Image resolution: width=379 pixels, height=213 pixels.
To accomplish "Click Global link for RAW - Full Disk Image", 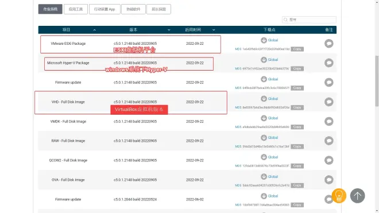I will 273,138.
